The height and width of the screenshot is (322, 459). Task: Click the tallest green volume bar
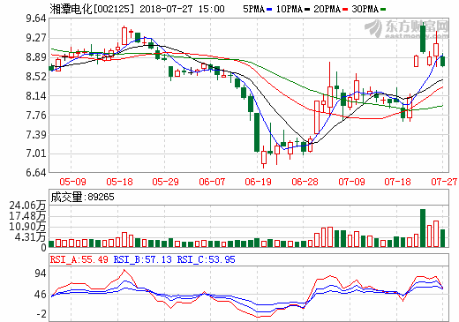423,228
